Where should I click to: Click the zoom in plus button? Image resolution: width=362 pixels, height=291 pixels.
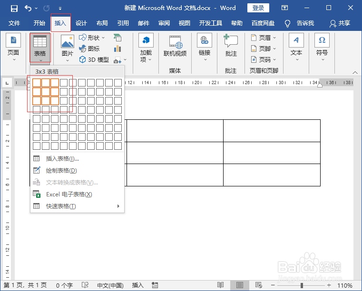coord(329,285)
